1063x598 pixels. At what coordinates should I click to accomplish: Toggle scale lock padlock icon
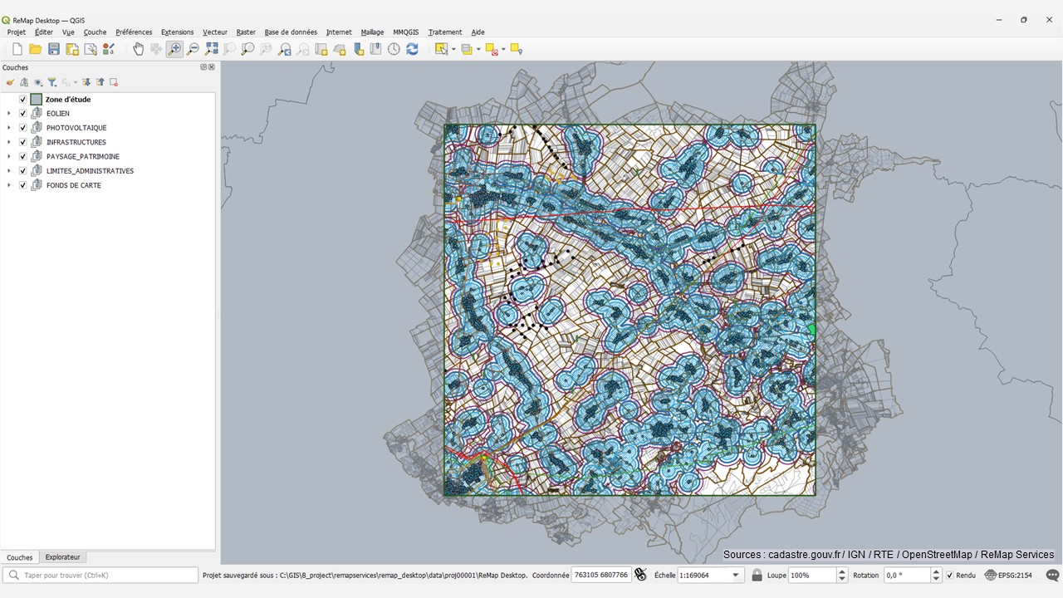pyautogui.click(x=757, y=575)
